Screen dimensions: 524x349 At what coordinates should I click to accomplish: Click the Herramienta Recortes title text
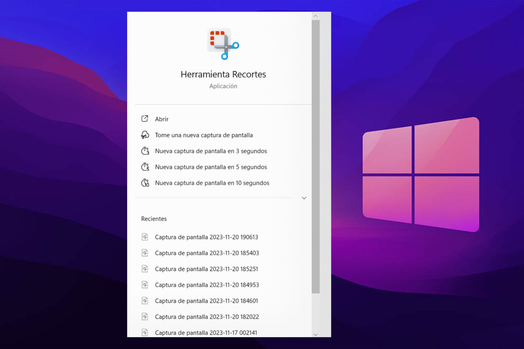(x=223, y=74)
